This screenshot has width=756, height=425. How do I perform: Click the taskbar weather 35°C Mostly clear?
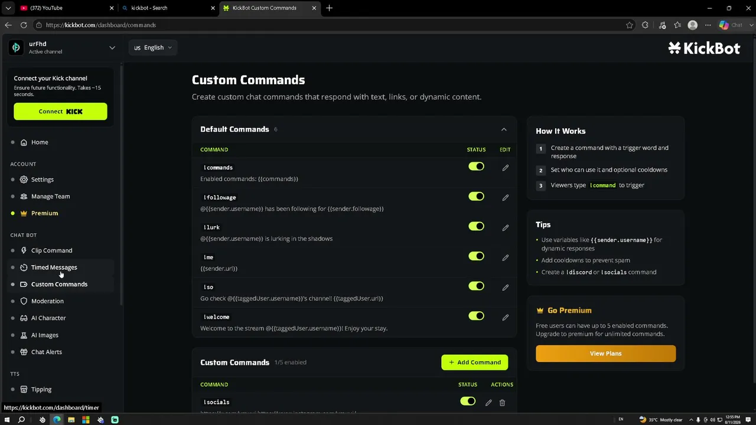coord(661,420)
